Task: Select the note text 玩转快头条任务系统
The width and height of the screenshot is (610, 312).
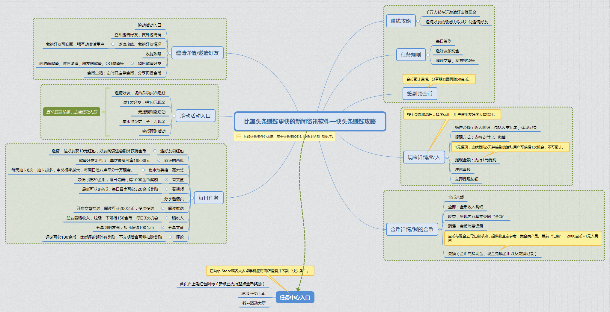Action: coord(288,137)
